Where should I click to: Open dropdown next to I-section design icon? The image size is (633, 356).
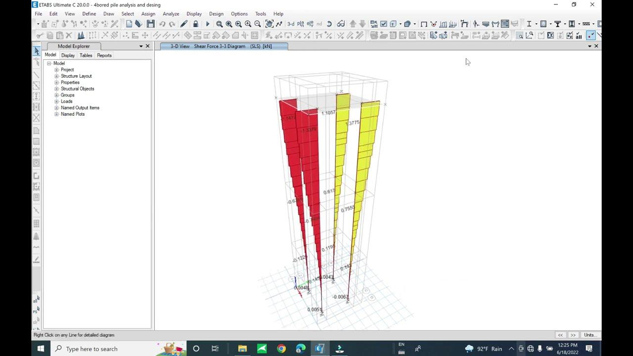click(x=536, y=24)
